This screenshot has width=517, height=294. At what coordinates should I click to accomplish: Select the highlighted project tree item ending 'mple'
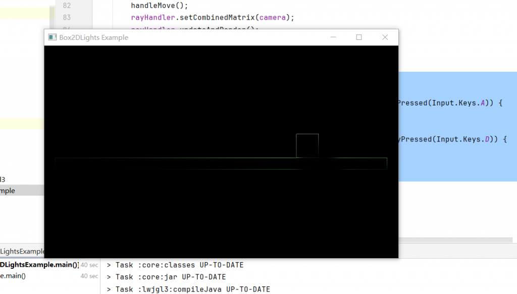pos(8,190)
